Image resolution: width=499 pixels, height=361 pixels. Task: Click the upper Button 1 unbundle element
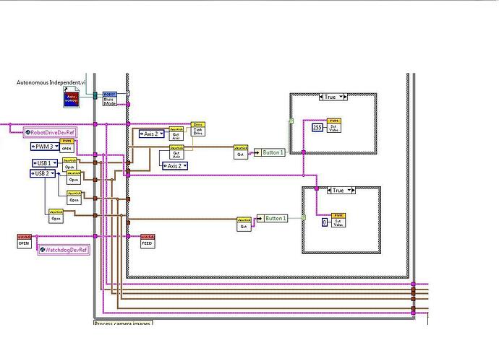[270, 152]
